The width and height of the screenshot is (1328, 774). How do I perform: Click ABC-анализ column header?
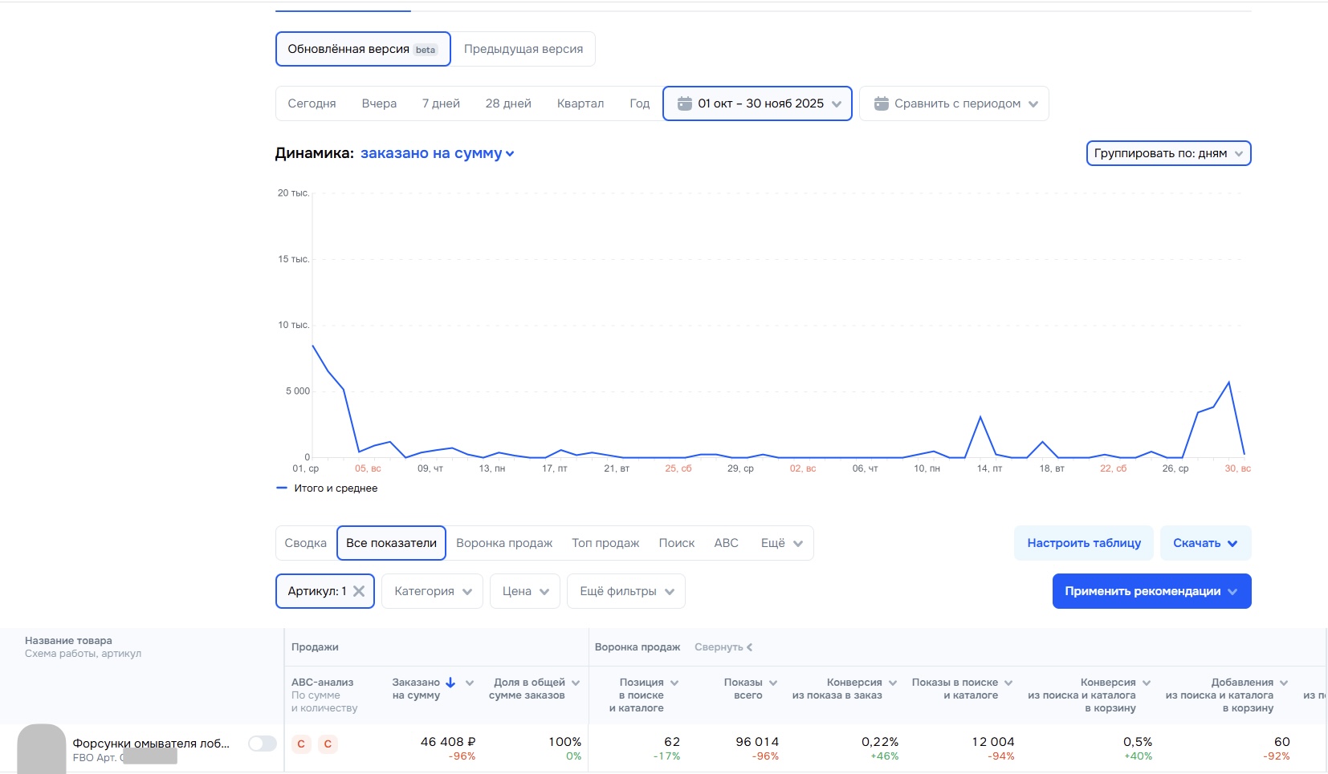click(322, 683)
